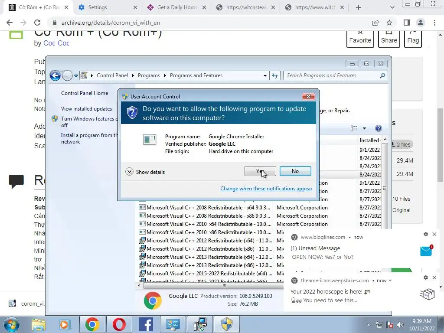The image size is (444, 333).
Task: Open Install a program from the network
Action: coord(89,138)
